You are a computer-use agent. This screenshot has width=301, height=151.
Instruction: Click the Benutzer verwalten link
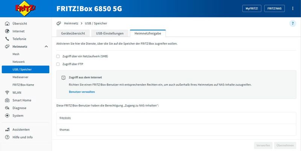(x=82, y=92)
